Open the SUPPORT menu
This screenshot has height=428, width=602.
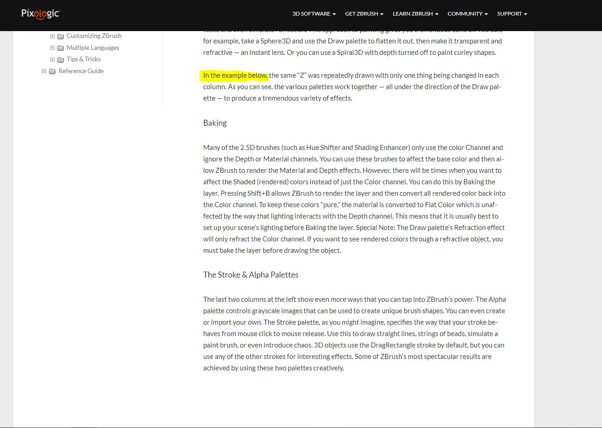click(x=512, y=14)
